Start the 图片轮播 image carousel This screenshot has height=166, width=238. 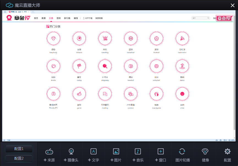pos(182,152)
